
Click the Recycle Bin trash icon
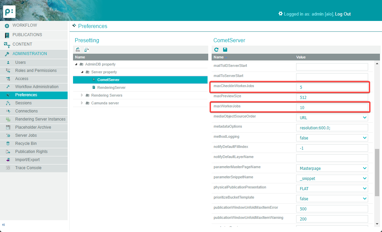coord(8,144)
